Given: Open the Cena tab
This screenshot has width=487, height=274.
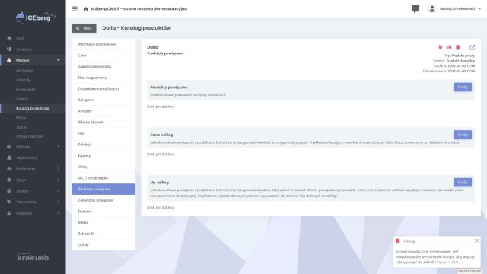Looking at the screenshot, I should [x=103, y=56].
